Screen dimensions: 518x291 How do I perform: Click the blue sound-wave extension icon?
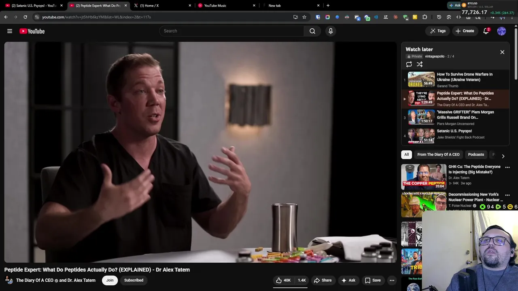click(x=376, y=17)
